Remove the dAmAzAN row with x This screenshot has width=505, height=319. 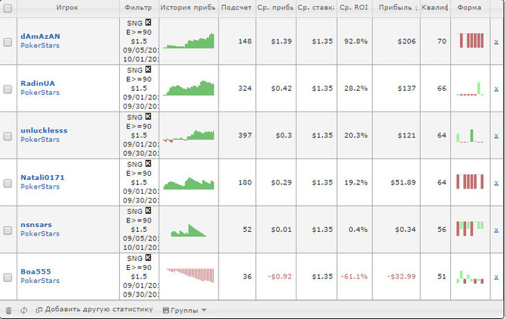(496, 42)
